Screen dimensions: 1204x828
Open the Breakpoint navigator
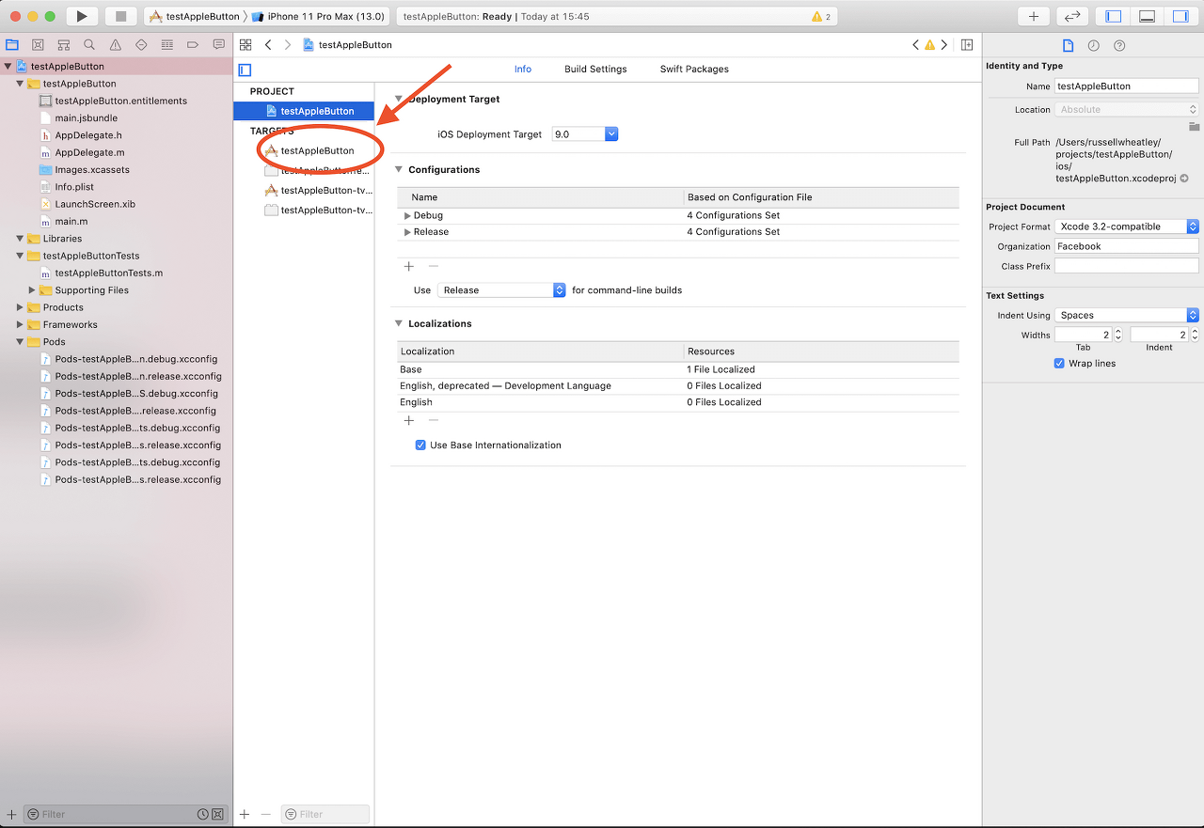(193, 44)
